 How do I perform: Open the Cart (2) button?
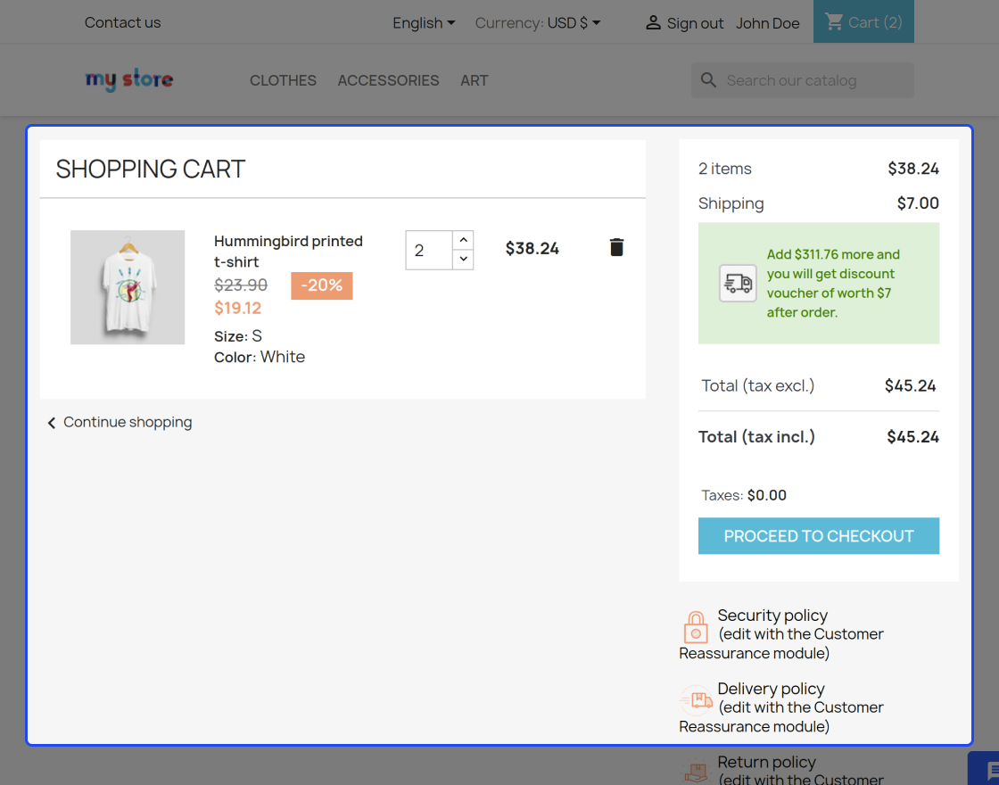(x=863, y=21)
